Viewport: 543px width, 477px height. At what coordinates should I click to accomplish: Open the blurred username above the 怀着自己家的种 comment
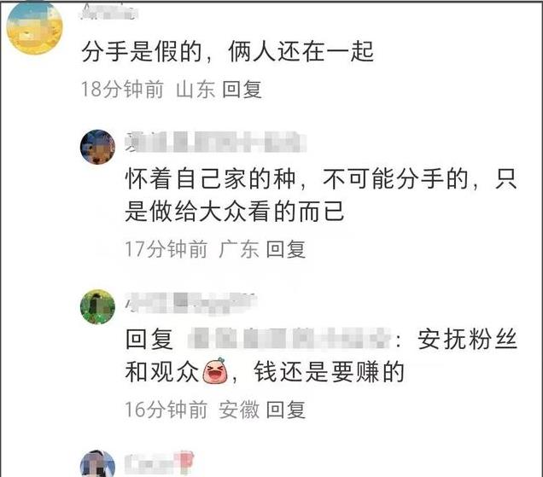pos(216,142)
